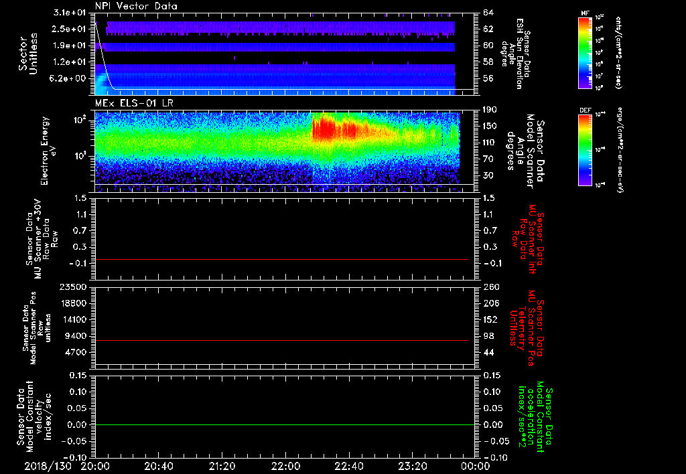Image resolution: width=686 pixels, height=474 pixels.
Task: Select the DEF rainbow color bar
Action: coord(586,150)
